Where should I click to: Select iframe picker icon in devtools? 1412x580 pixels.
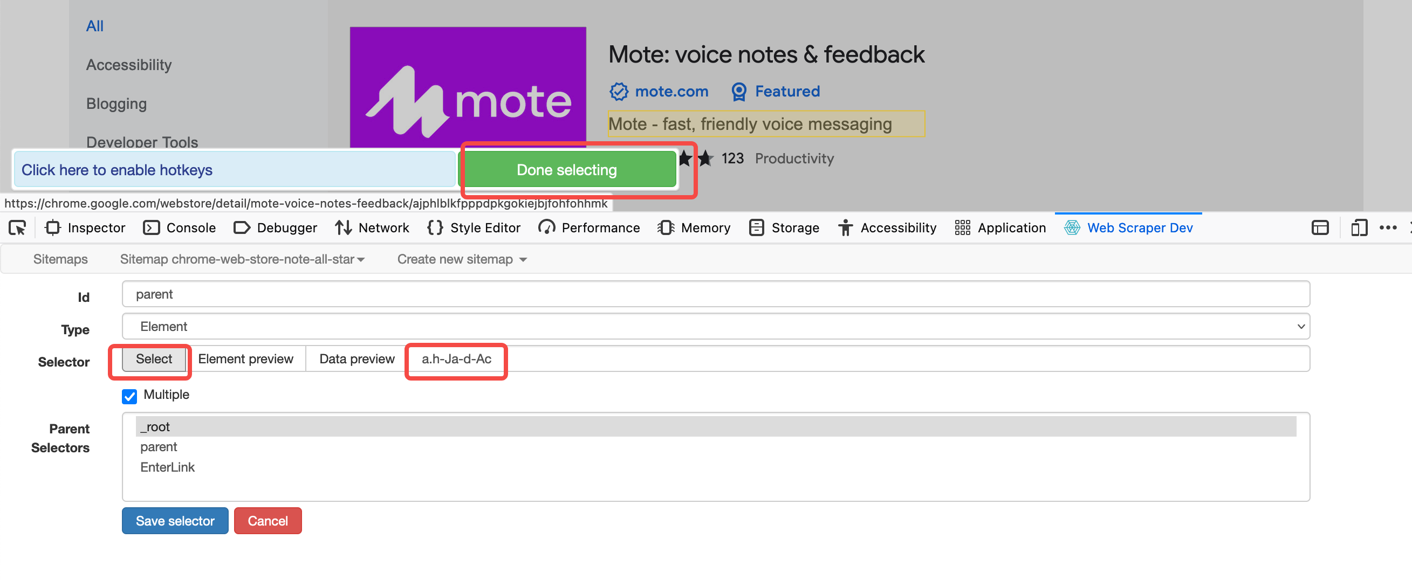click(x=1320, y=227)
